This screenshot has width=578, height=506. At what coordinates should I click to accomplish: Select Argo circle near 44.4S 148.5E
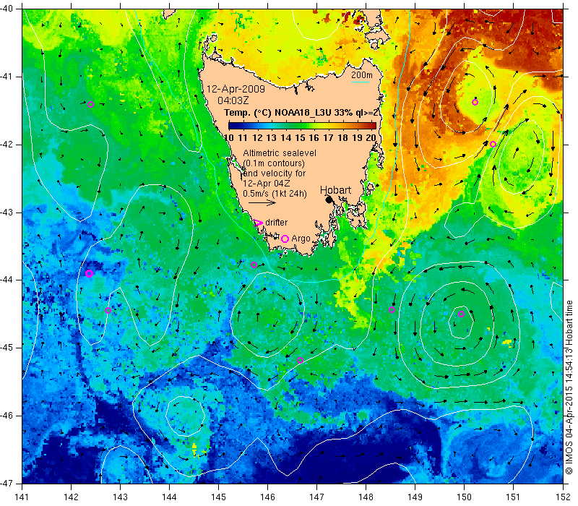(392, 310)
